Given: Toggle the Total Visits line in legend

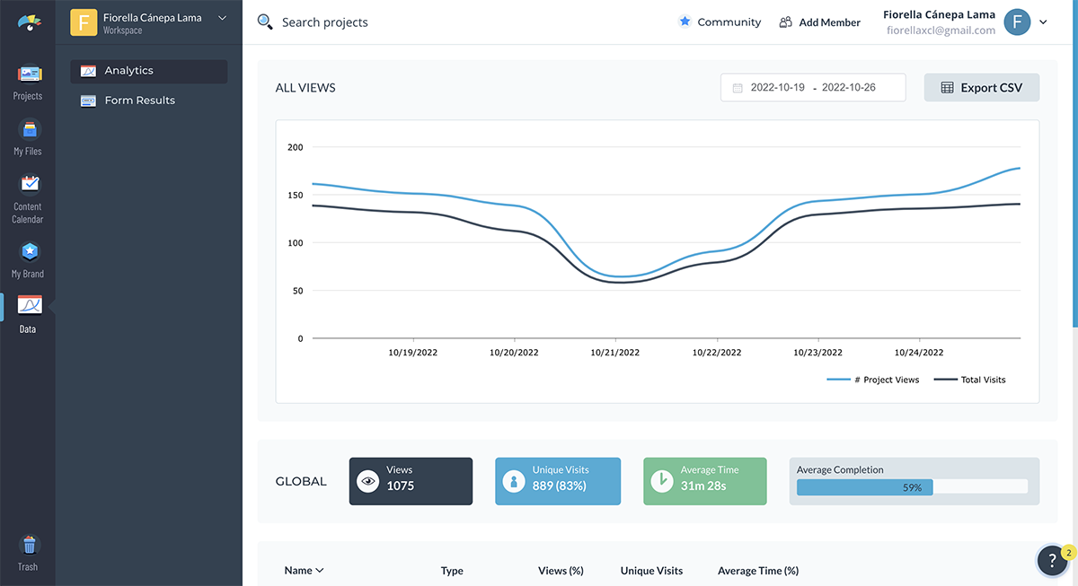Looking at the screenshot, I should coord(970,380).
